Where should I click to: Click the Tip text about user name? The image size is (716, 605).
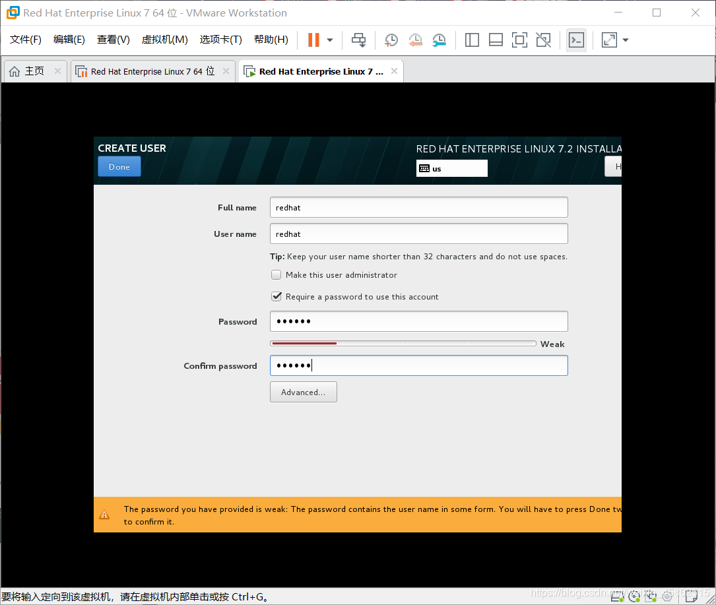click(x=419, y=257)
